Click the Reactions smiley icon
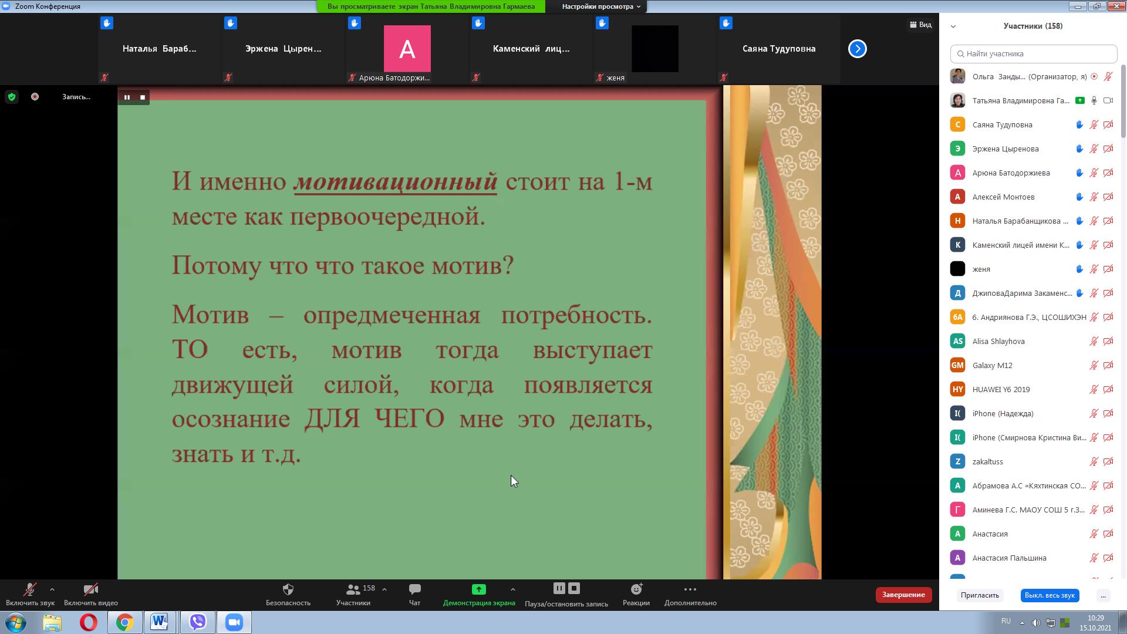The height and width of the screenshot is (634, 1127). click(x=636, y=589)
